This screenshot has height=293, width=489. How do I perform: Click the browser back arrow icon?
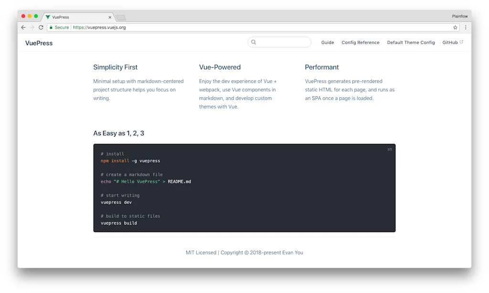[x=23, y=27]
